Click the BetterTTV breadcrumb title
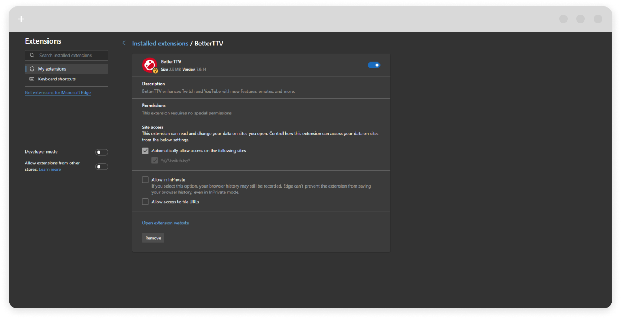 [x=209, y=43]
